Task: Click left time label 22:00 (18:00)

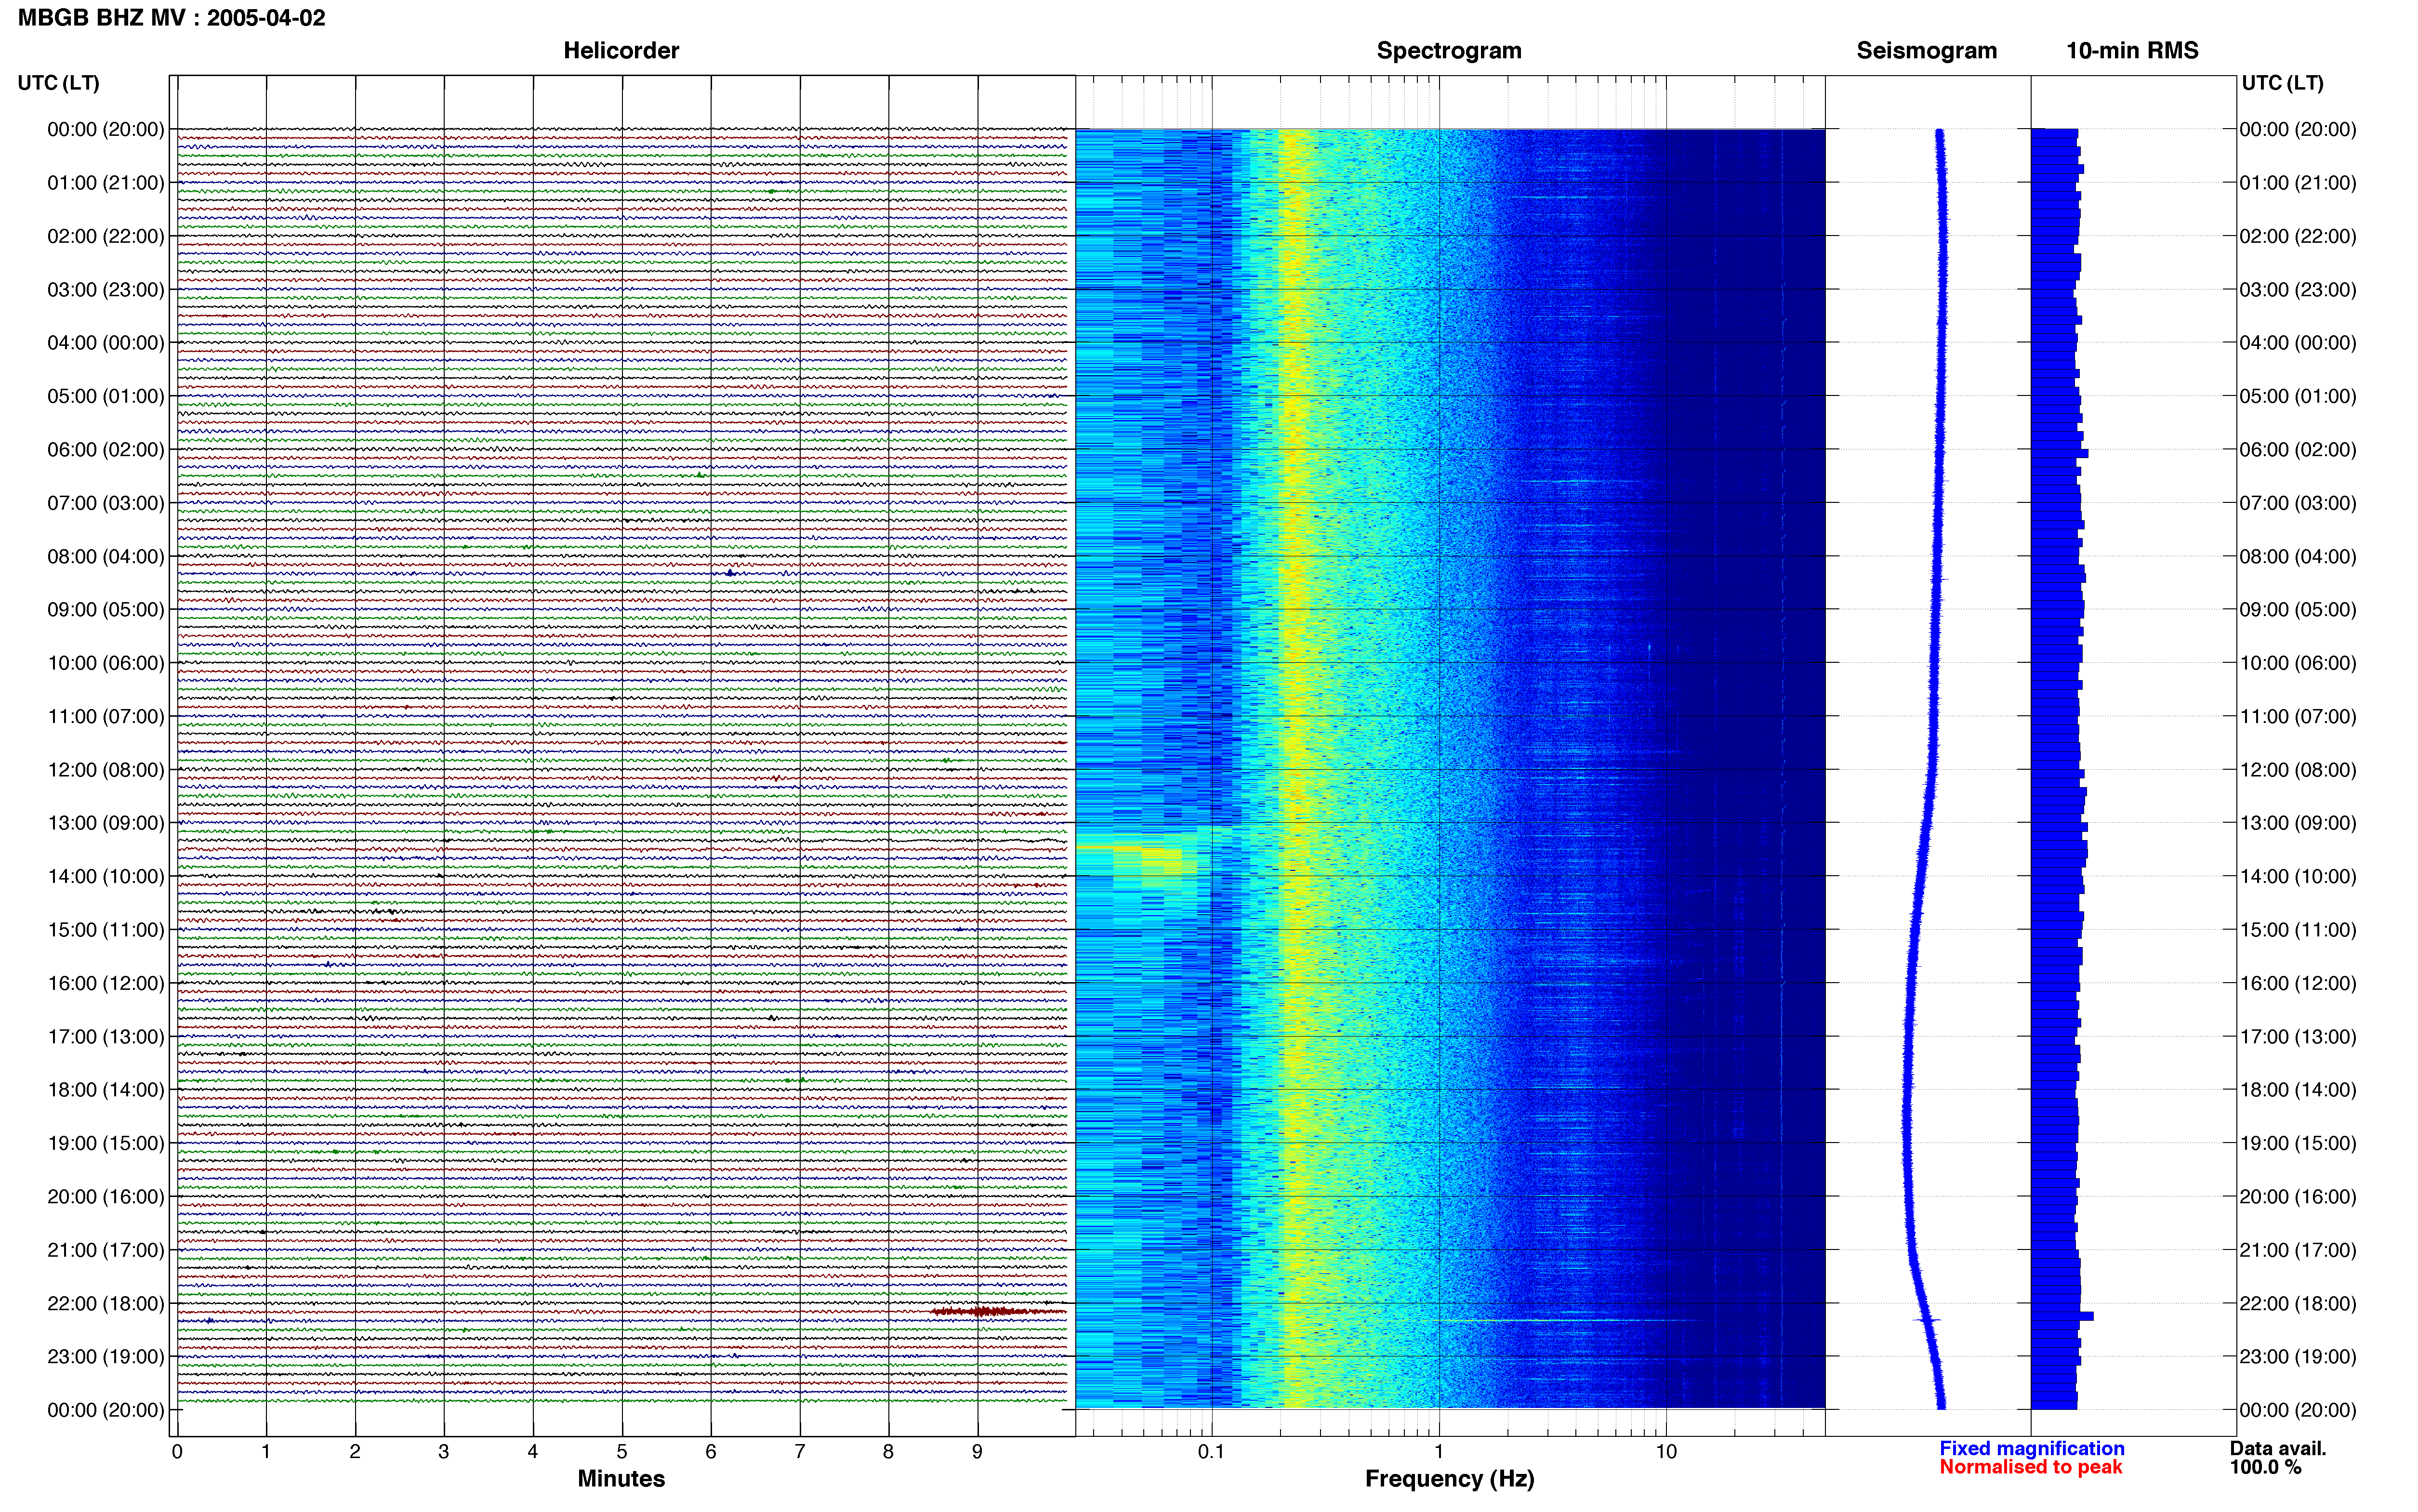Action: click(106, 1303)
